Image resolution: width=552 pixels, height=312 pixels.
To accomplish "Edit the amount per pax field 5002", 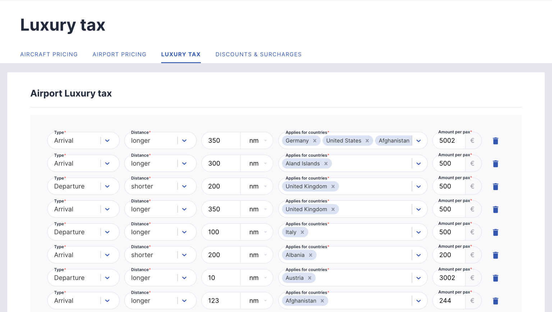I will click(x=449, y=141).
